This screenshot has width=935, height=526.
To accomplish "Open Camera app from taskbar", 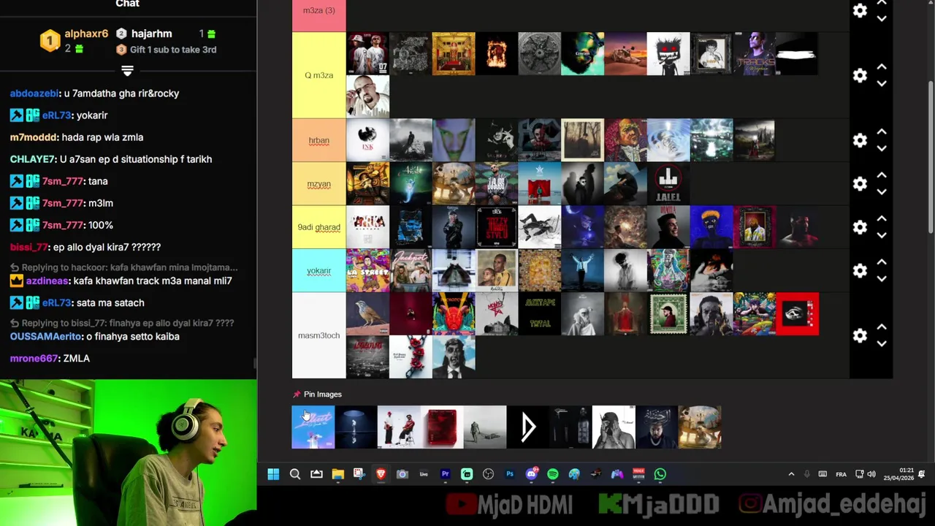I will (x=402, y=474).
